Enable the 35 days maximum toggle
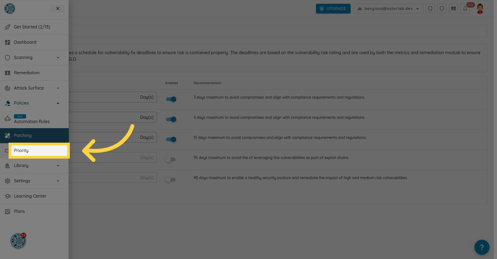 pyautogui.click(x=171, y=160)
